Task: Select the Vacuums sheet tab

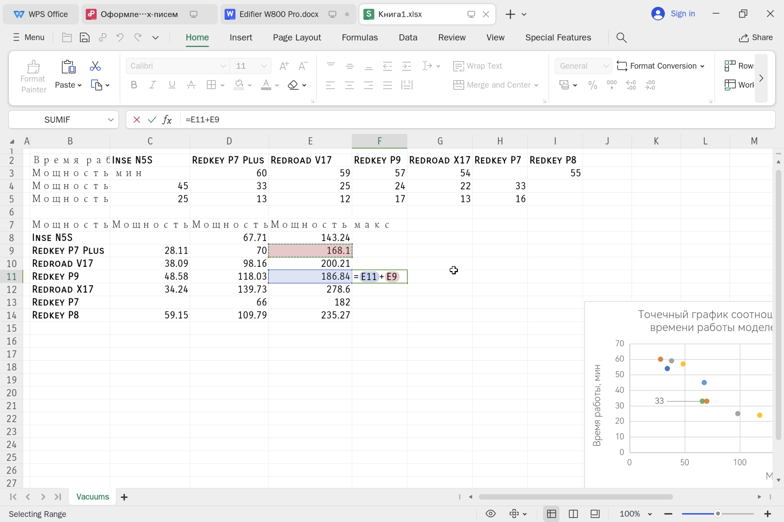Action: point(93,497)
